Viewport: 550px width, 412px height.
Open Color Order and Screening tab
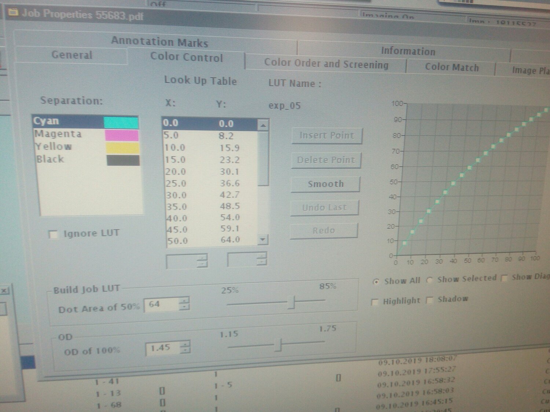[326, 64]
